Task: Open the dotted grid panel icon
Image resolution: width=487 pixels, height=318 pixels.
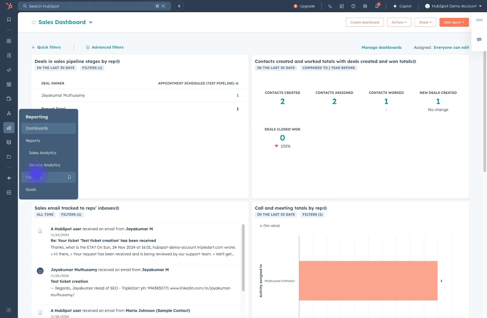Action: click(x=479, y=20)
